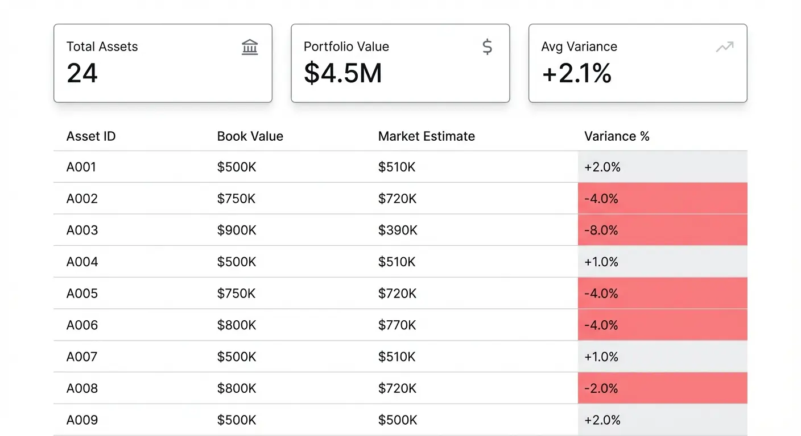Click the red -2.0% variance cell for A008

point(662,388)
